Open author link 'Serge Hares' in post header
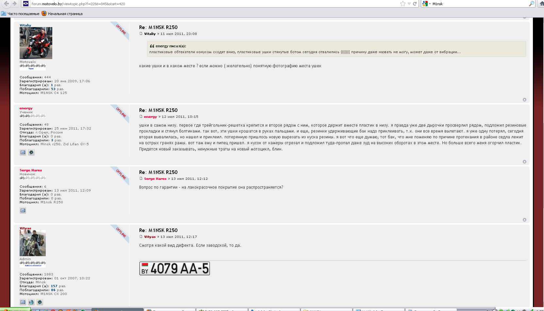544x311 pixels. (155, 179)
